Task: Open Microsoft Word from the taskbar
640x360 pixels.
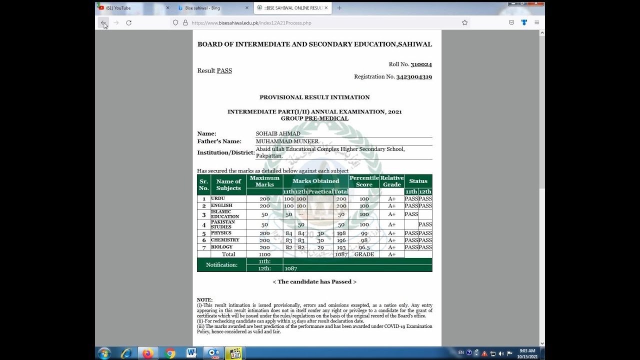Action: point(191,353)
